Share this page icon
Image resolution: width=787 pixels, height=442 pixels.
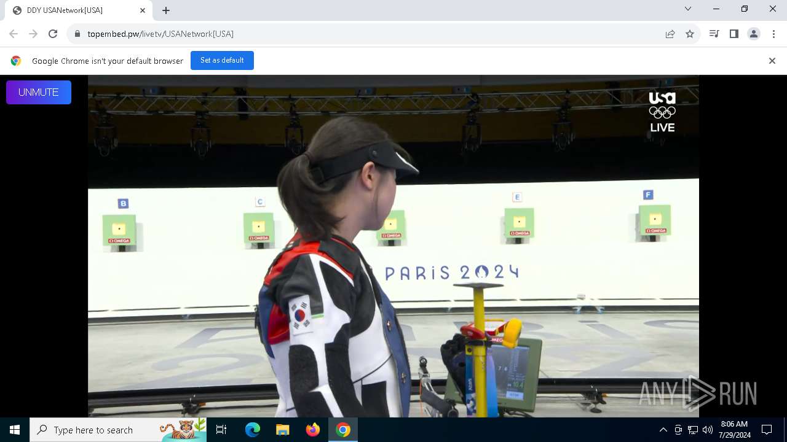pyautogui.click(x=670, y=34)
